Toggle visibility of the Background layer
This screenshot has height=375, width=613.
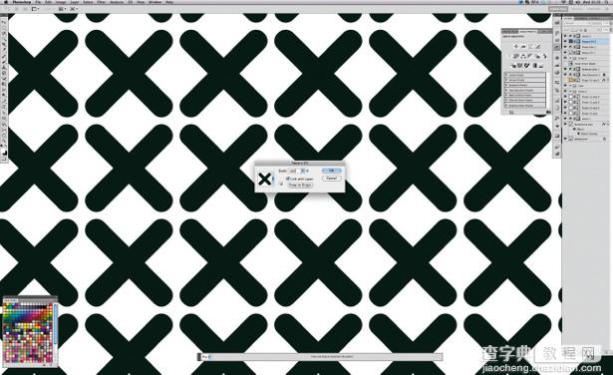[565, 139]
